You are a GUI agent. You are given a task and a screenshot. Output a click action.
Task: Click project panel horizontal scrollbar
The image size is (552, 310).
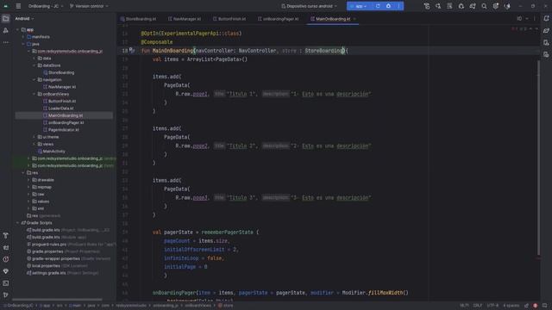point(57,300)
